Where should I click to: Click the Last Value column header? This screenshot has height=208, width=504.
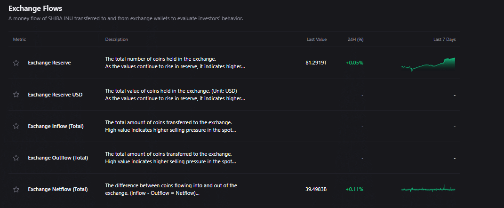(x=316, y=40)
